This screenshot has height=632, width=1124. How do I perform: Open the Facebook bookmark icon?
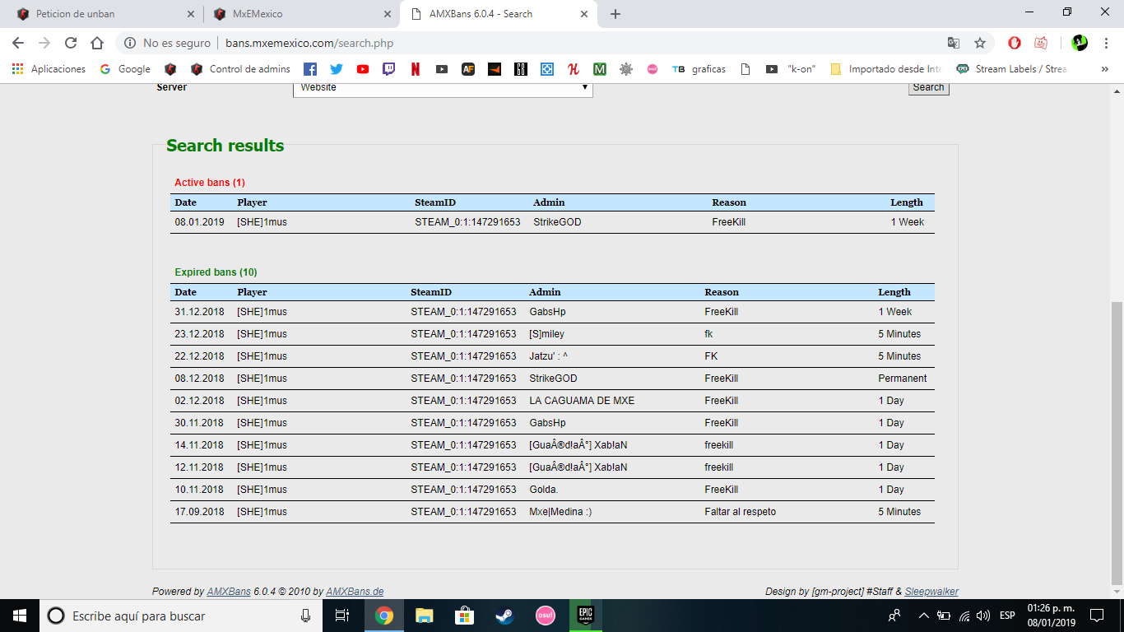[x=310, y=69]
